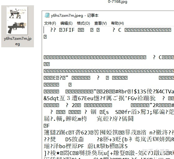174x159 pixels.
Task: Select the y6hs7zxm7m.jpeg thumbnail image
Action: tap(17, 21)
